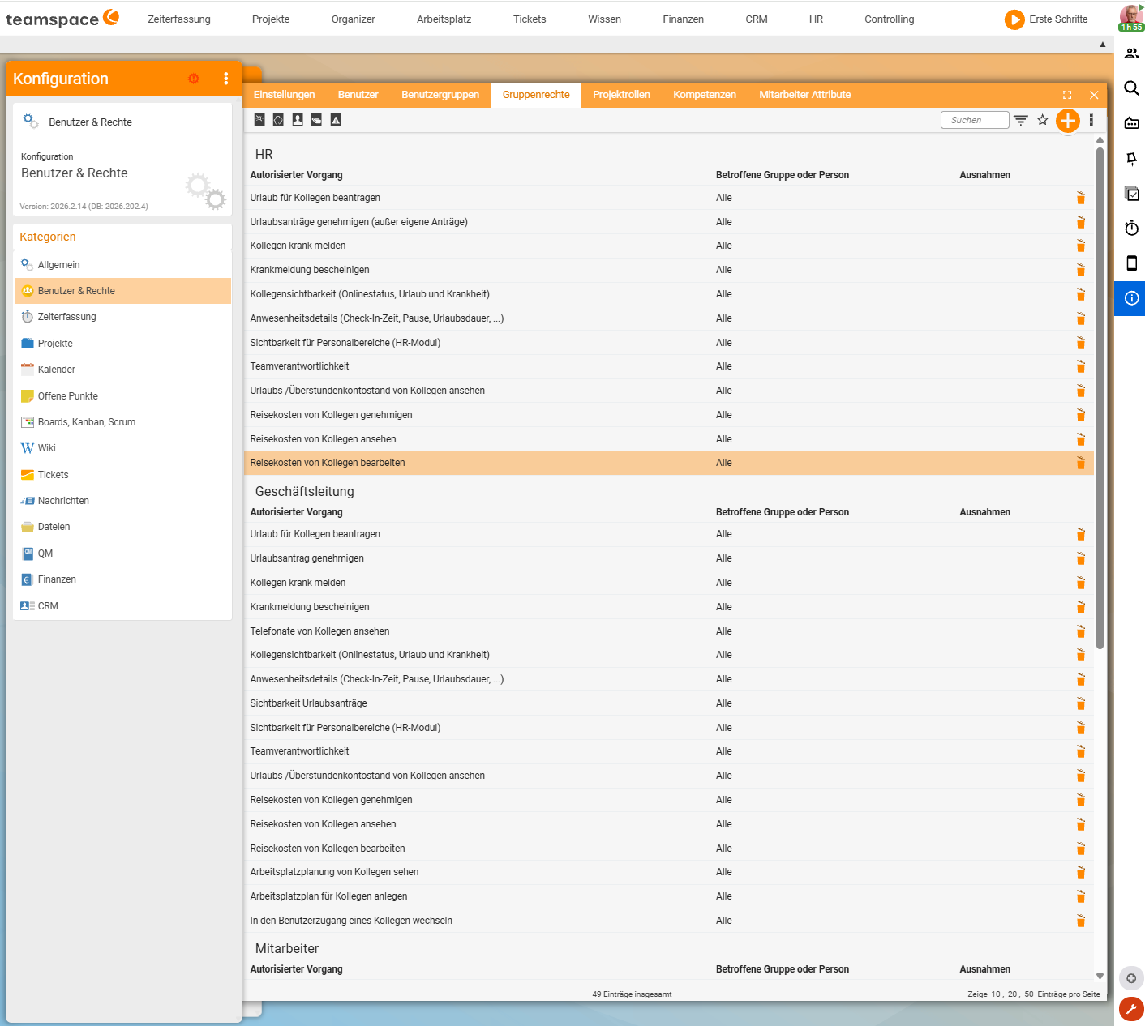Open the task checklist icon in the right sidebar
The width and height of the screenshot is (1145, 1026).
point(1132,194)
